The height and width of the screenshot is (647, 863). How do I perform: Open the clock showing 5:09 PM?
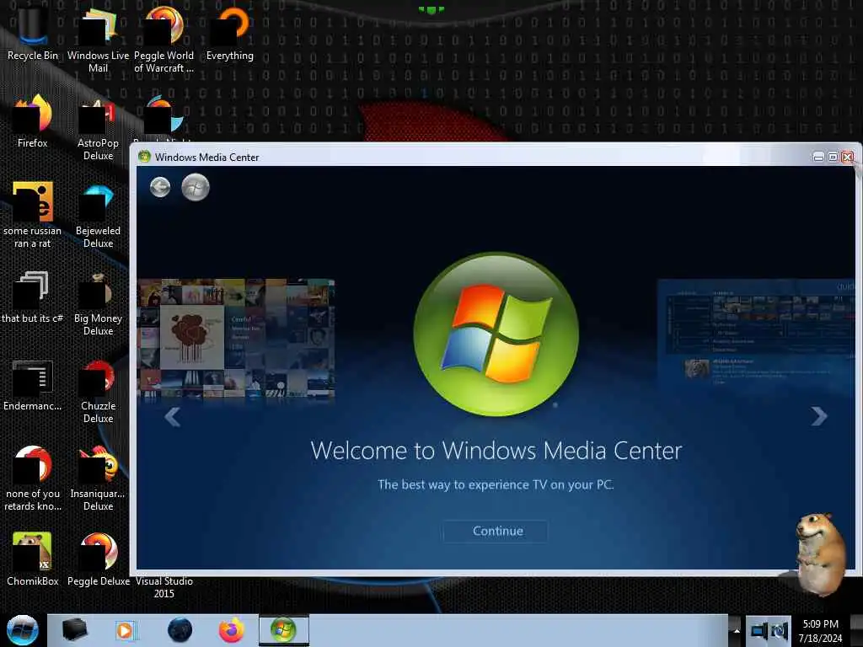tap(820, 631)
